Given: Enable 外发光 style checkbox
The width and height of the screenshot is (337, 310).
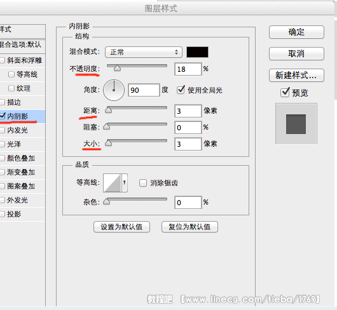Looking at the screenshot, I should click(2, 200).
